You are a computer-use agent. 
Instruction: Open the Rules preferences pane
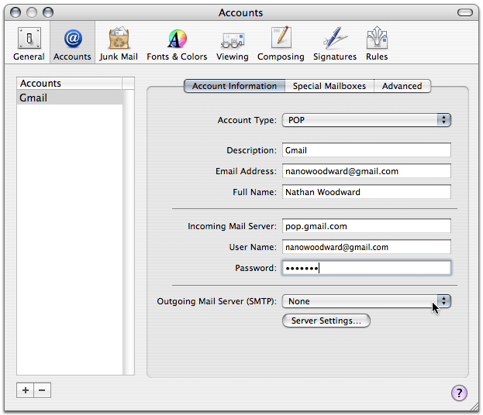[377, 43]
